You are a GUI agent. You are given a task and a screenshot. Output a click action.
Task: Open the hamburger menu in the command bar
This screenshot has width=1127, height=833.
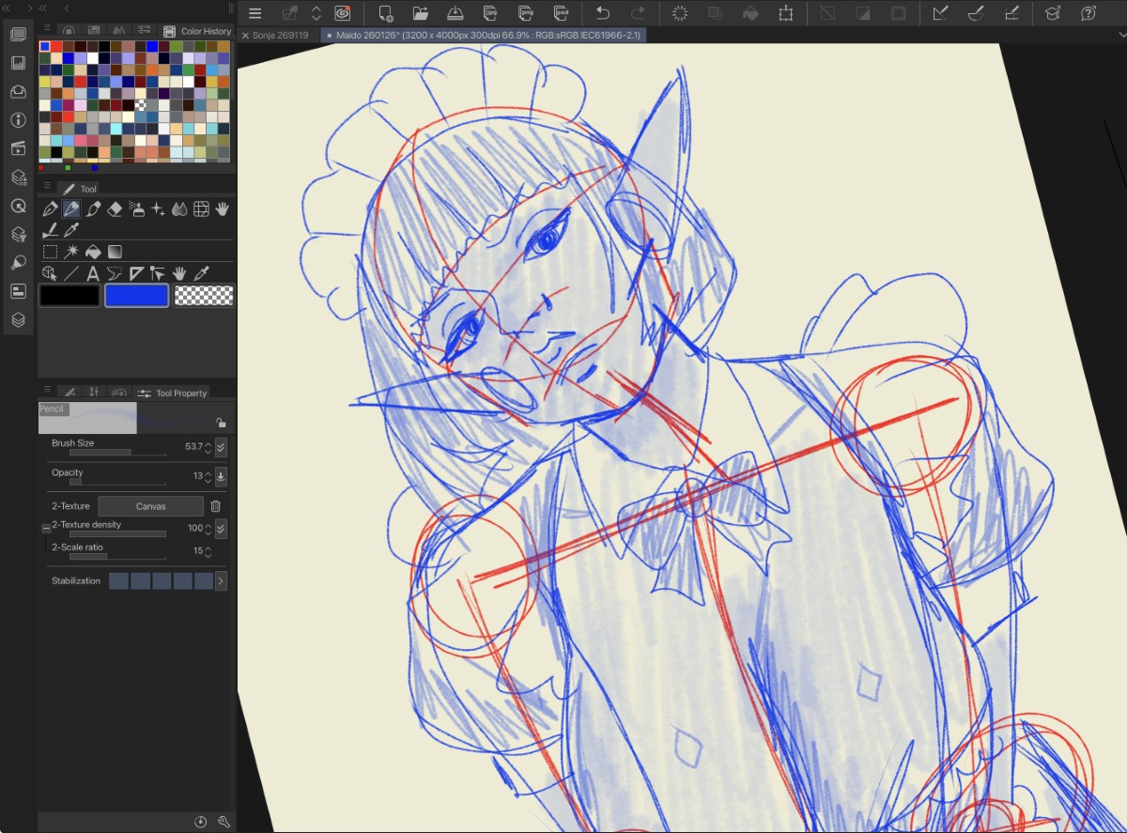coord(255,13)
